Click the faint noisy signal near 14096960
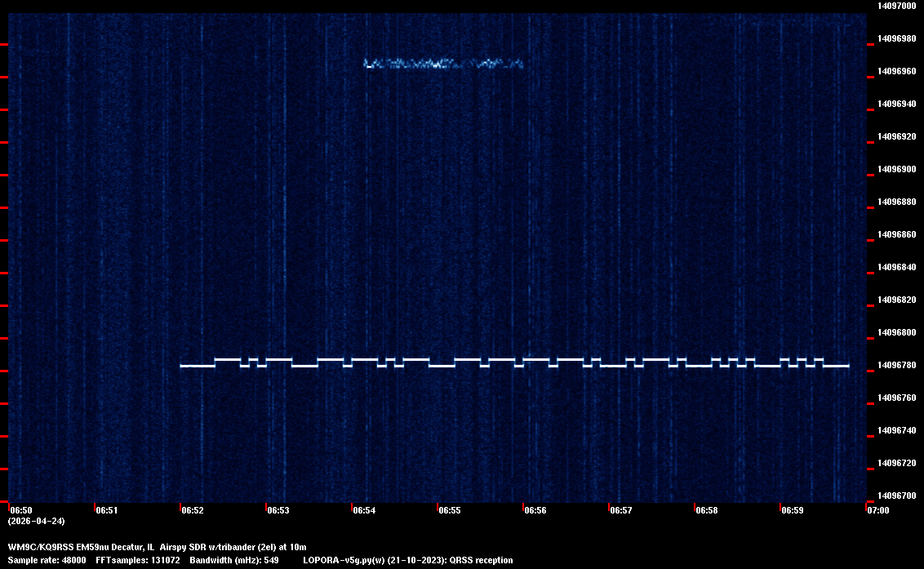 442,63
